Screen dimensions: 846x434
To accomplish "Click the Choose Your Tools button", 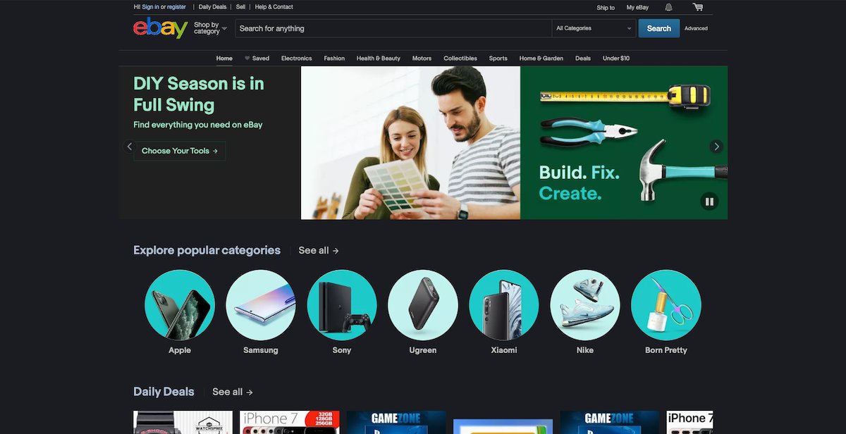I will click(x=180, y=151).
